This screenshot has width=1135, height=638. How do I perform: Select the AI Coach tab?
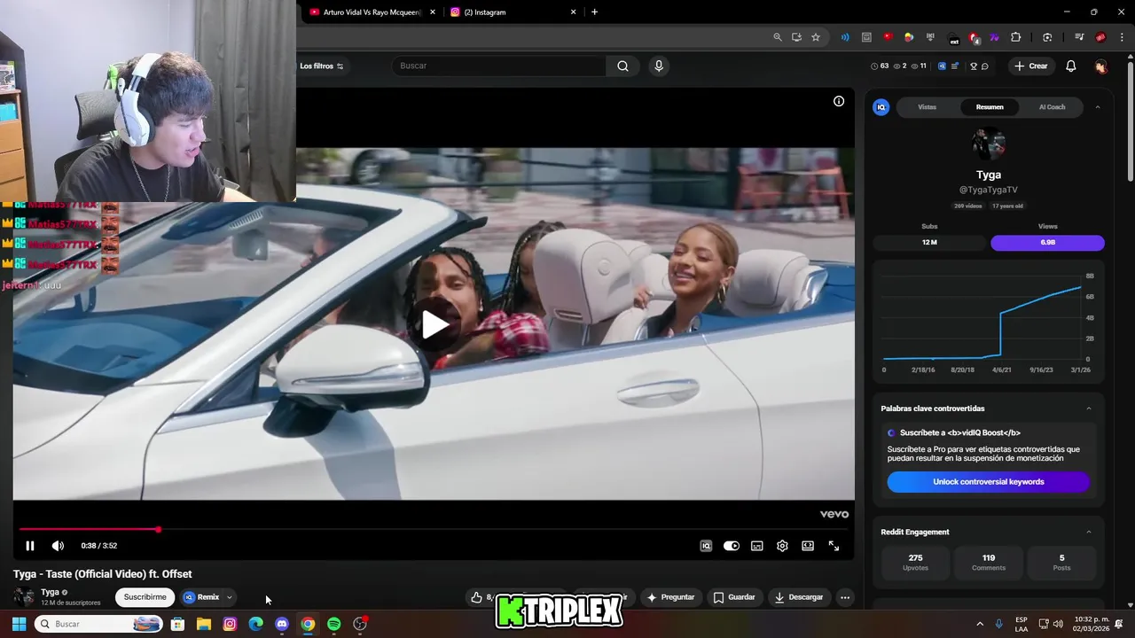pyautogui.click(x=1052, y=107)
